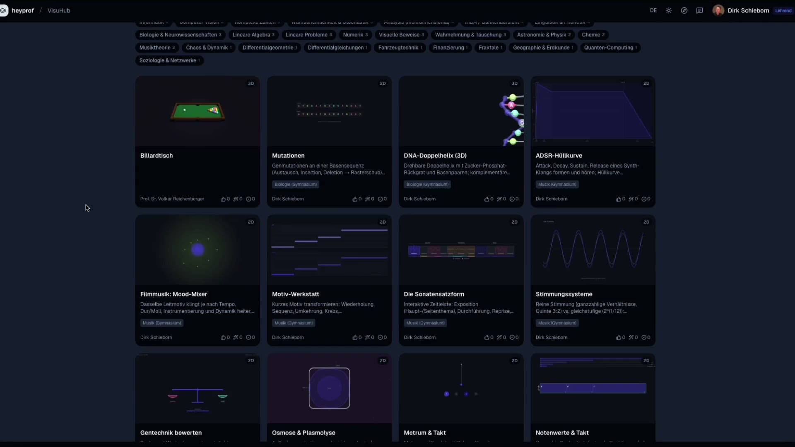795x447 pixels.
Task: Open the Stimmungssysteme sine wave thumbnail
Action: (x=593, y=250)
